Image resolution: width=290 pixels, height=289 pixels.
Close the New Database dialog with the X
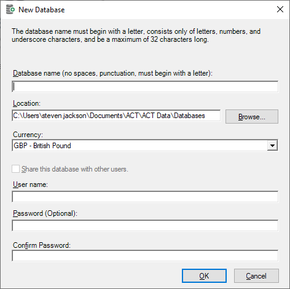point(280,9)
